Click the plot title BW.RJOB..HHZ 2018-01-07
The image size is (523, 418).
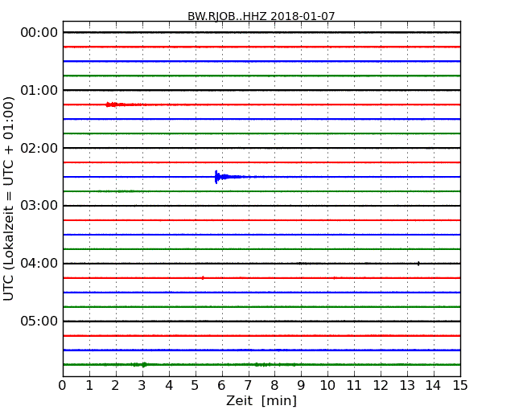click(261, 16)
